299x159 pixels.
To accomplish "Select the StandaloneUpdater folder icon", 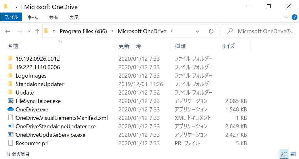I will click(10, 84).
